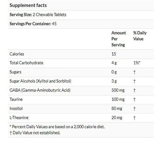This screenshot has height=143, width=157.
Task: Select the Taurine row label
Action: click(16, 99)
